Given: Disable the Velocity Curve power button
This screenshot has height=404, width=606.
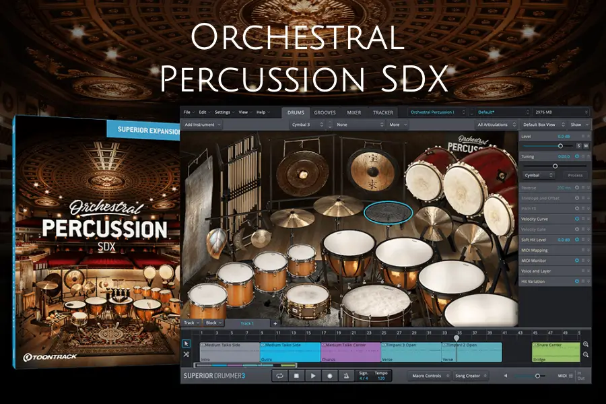Looking at the screenshot, I should (576, 219).
